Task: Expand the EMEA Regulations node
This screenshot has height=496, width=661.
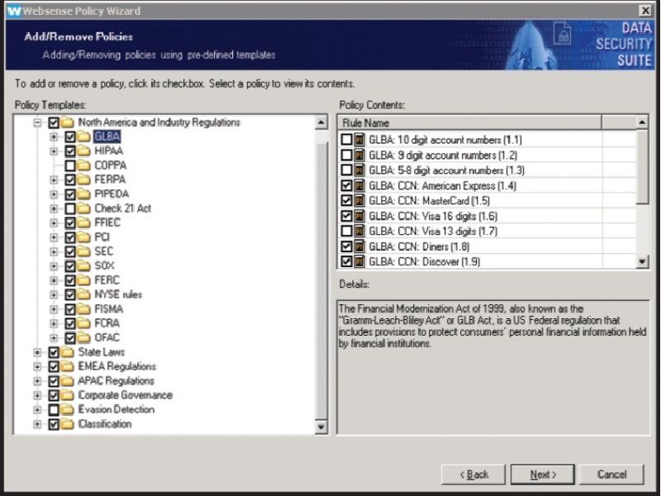Action: pos(37,366)
